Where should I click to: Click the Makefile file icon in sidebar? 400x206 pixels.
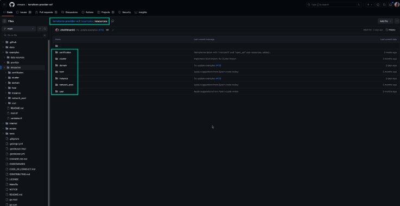tap(8, 185)
